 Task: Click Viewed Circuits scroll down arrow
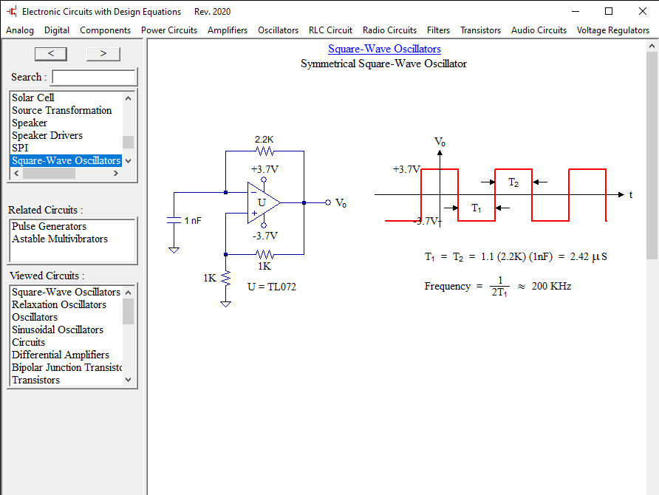coord(129,380)
